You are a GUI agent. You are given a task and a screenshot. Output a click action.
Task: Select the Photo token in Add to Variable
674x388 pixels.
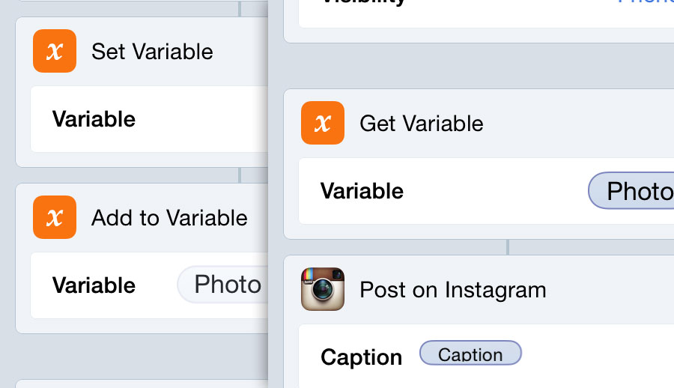tap(223, 285)
